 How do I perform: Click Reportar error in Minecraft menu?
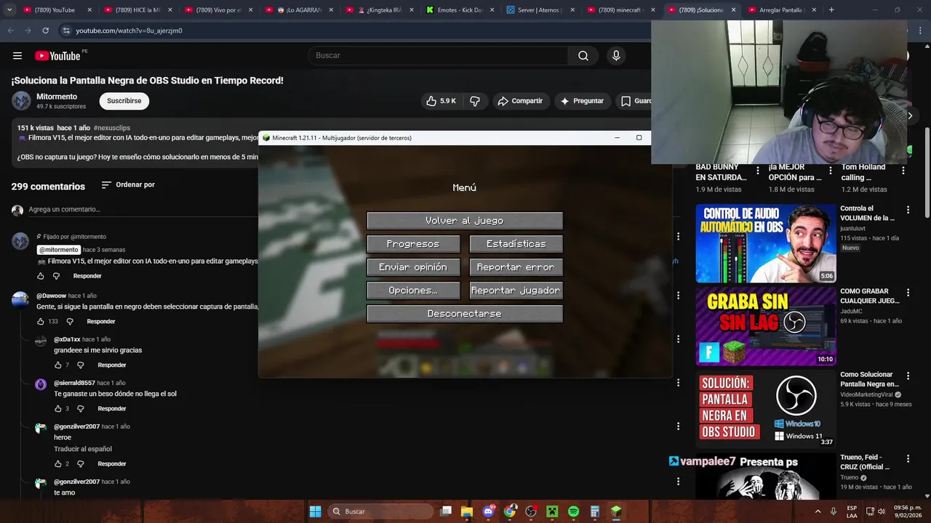[516, 267]
